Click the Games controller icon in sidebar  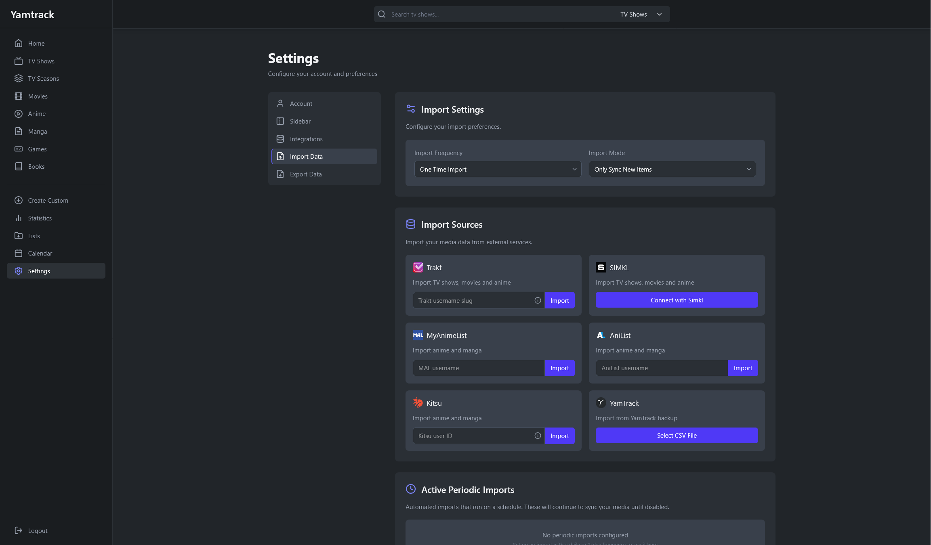(x=19, y=149)
